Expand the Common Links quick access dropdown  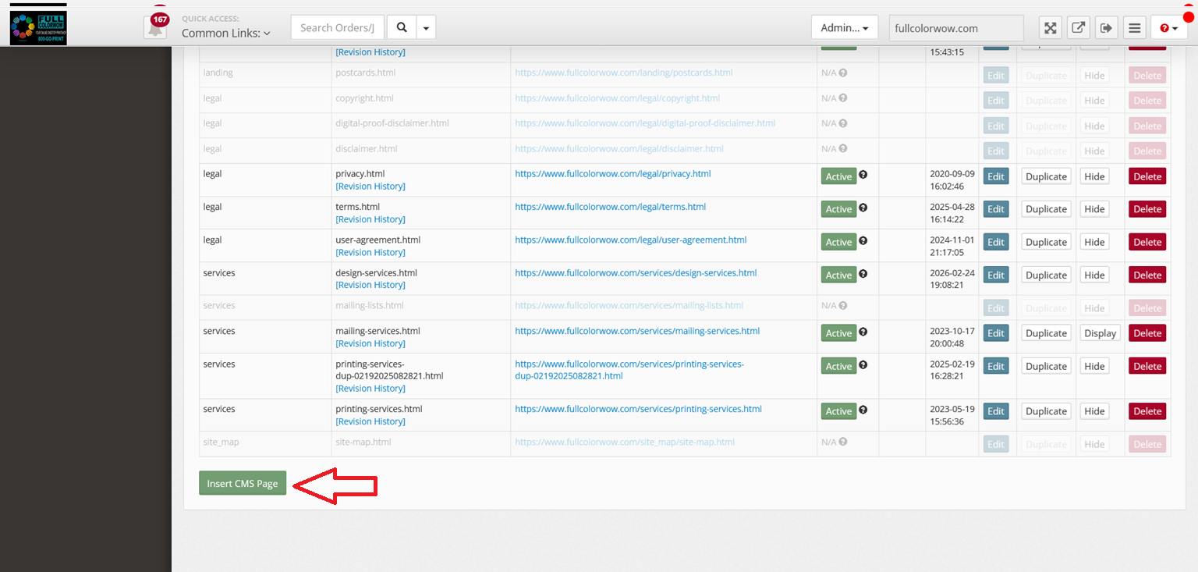click(x=226, y=34)
